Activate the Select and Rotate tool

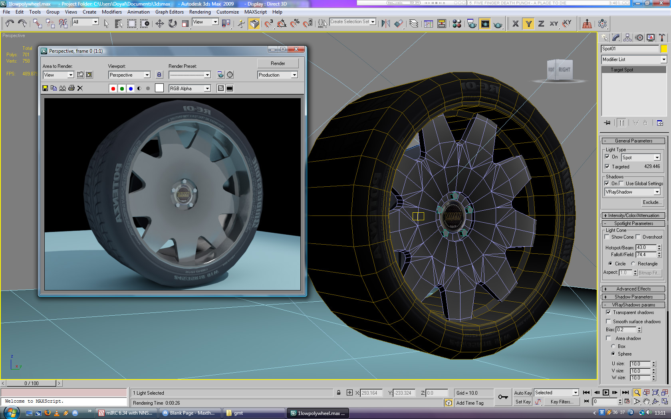pos(173,24)
